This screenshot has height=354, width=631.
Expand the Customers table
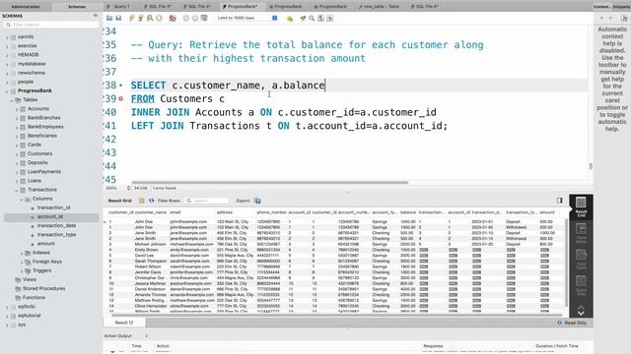(17, 154)
